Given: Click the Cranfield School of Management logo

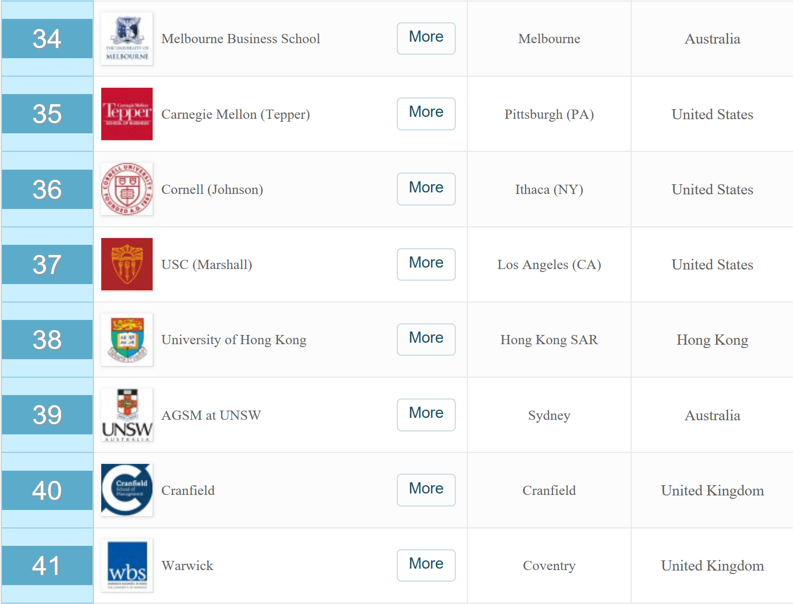Looking at the screenshot, I should [x=127, y=490].
